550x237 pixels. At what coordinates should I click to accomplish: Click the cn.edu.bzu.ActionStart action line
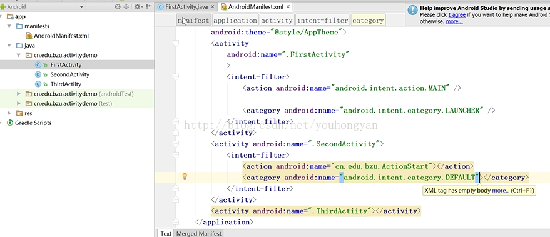358,166
